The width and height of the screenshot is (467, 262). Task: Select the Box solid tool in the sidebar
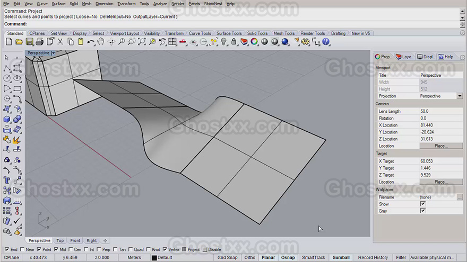pos(6,119)
